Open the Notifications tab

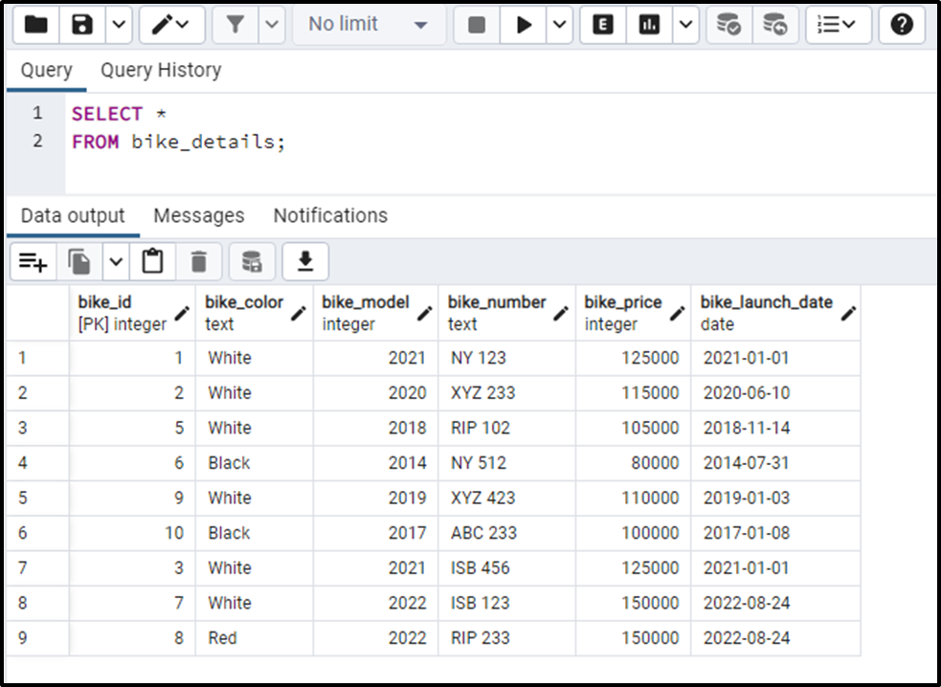pos(329,215)
